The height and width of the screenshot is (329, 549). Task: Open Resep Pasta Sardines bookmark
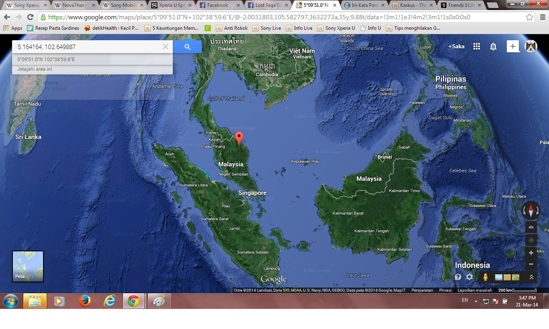[x=53, y=28]
